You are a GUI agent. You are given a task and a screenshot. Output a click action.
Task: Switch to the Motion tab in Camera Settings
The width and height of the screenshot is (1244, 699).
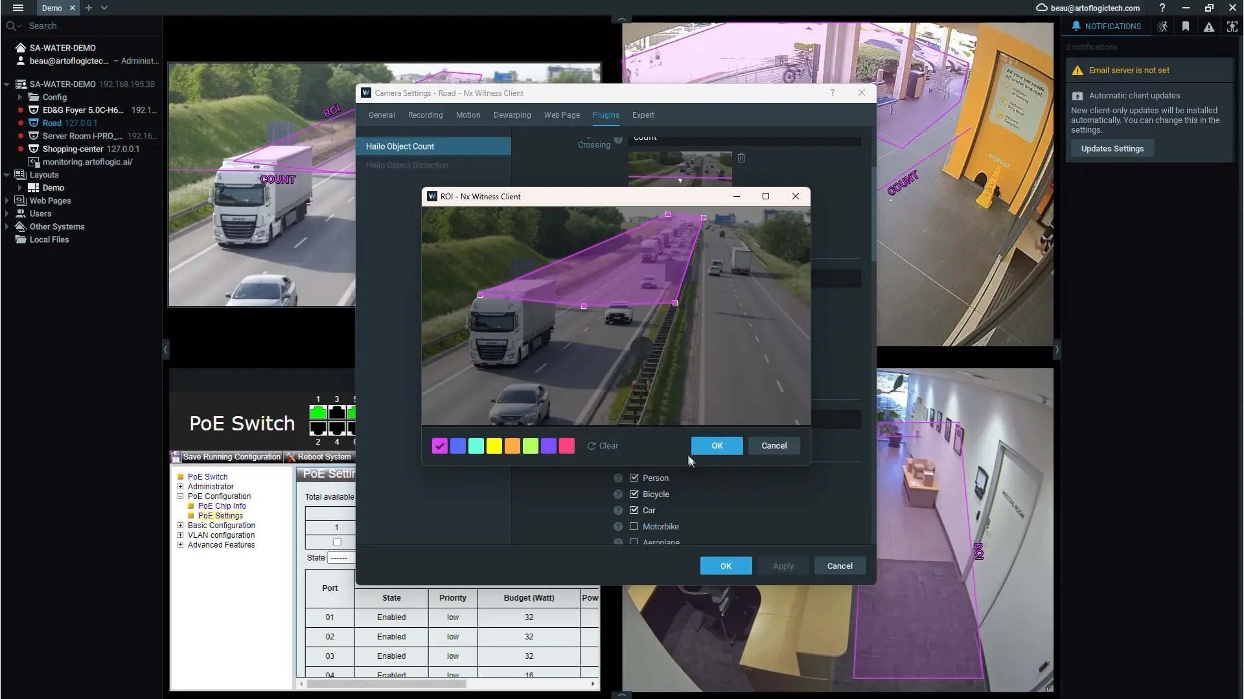[x=468, y=115]
